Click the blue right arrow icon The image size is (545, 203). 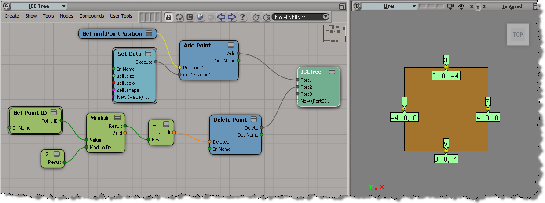tap(232, 17)
